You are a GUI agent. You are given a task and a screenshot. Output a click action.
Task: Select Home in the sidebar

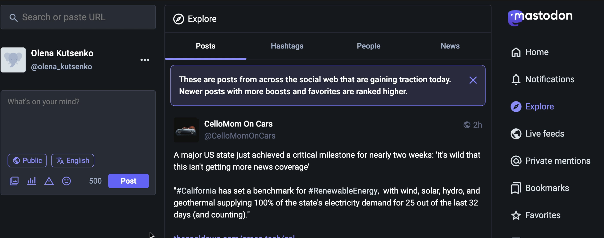[537, 52]
